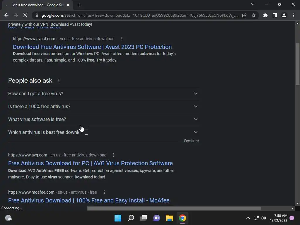
Task: Click scrollbar down arrow
Action: [297, 203]
